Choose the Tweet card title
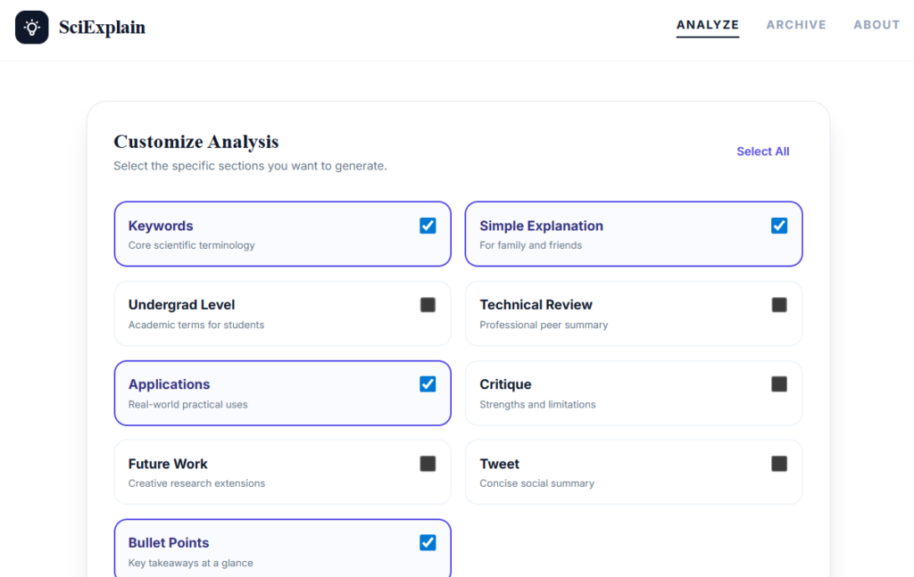 [x=499, y=464]
